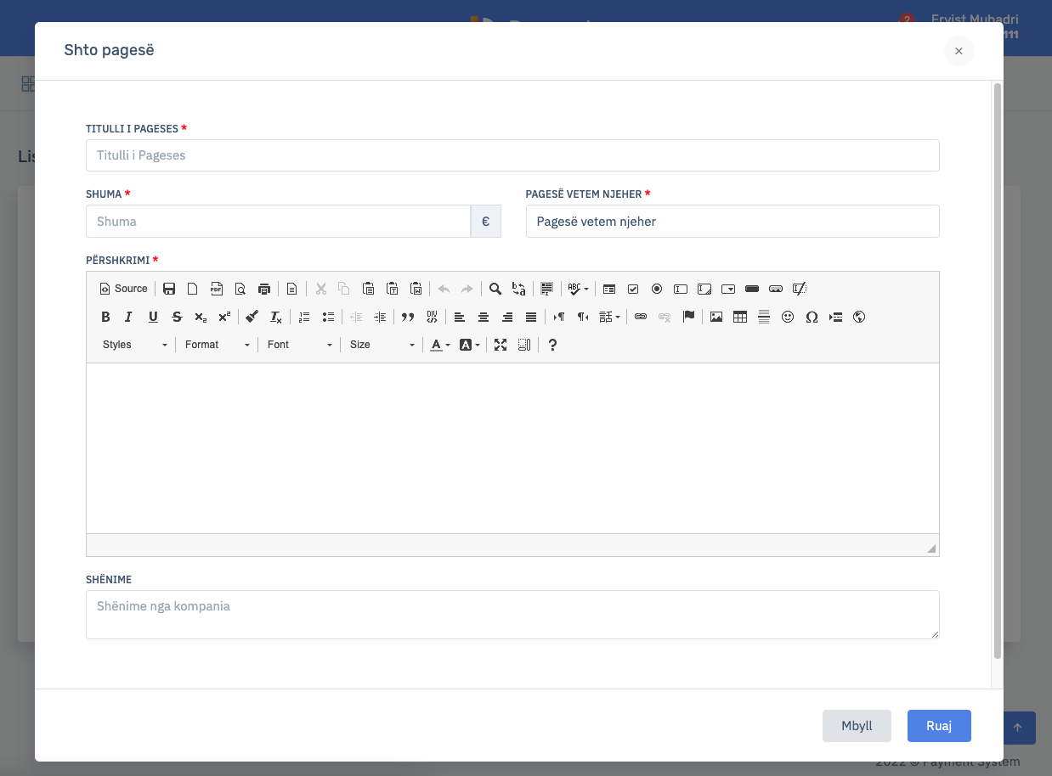The width and height of the screenshot is (1052, 776).
Task: Open Find with the magnifier icon
Action: (495, 289)
